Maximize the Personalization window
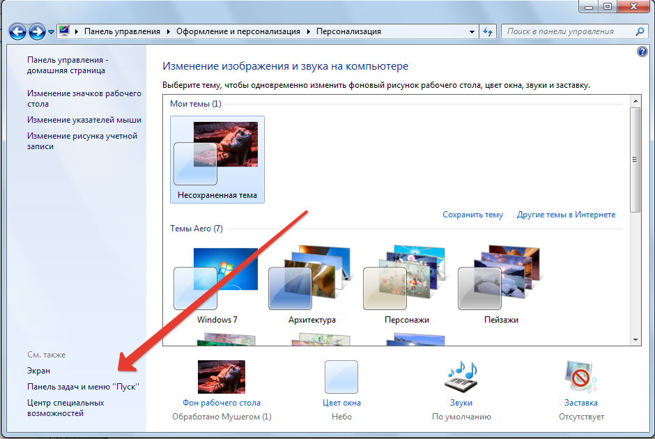This screenshot has width=655, height=439. point(608,6)
